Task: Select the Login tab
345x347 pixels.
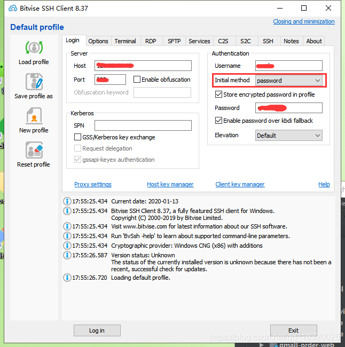Action: tap(73, 40)
